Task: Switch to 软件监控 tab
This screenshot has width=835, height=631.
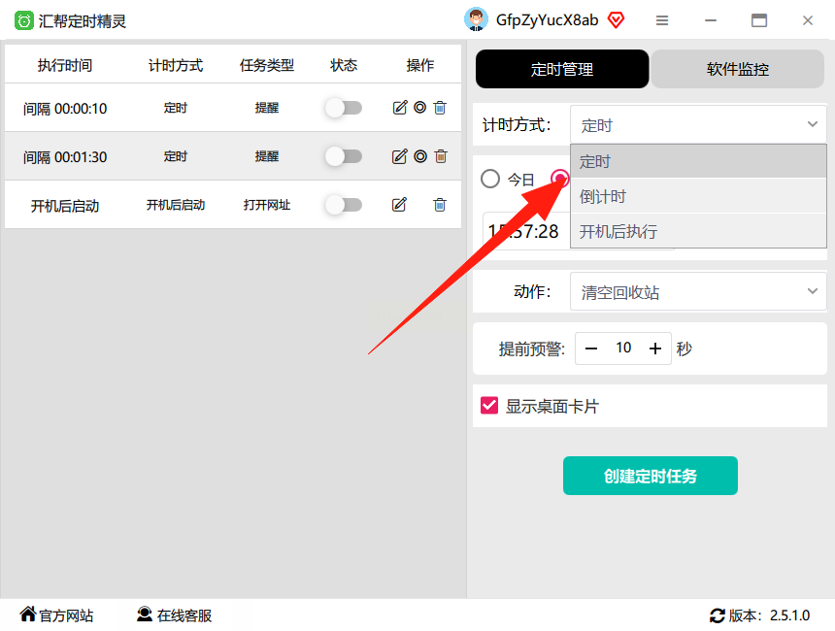Action: click(x=737, y=69)
